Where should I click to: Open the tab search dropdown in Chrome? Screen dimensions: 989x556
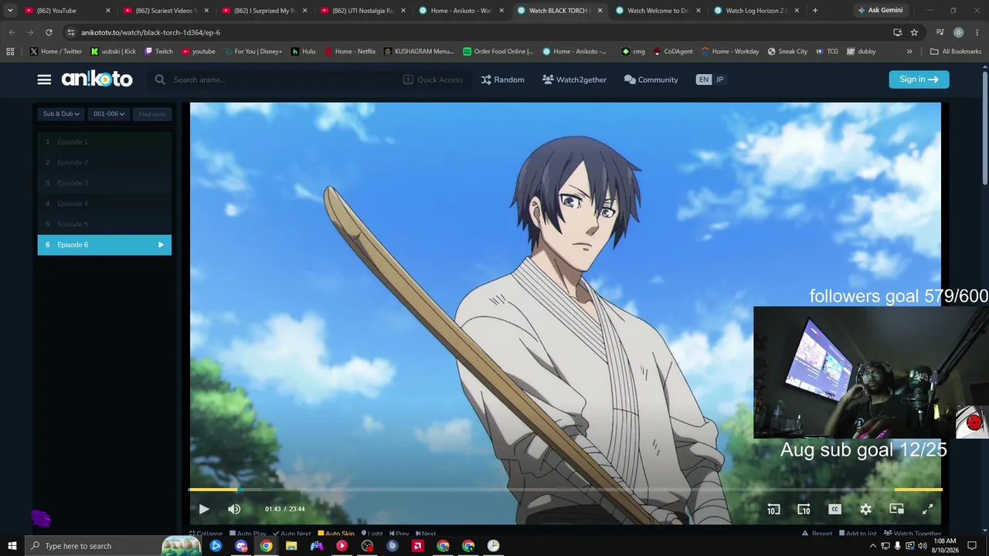click(x=10, y=11)
